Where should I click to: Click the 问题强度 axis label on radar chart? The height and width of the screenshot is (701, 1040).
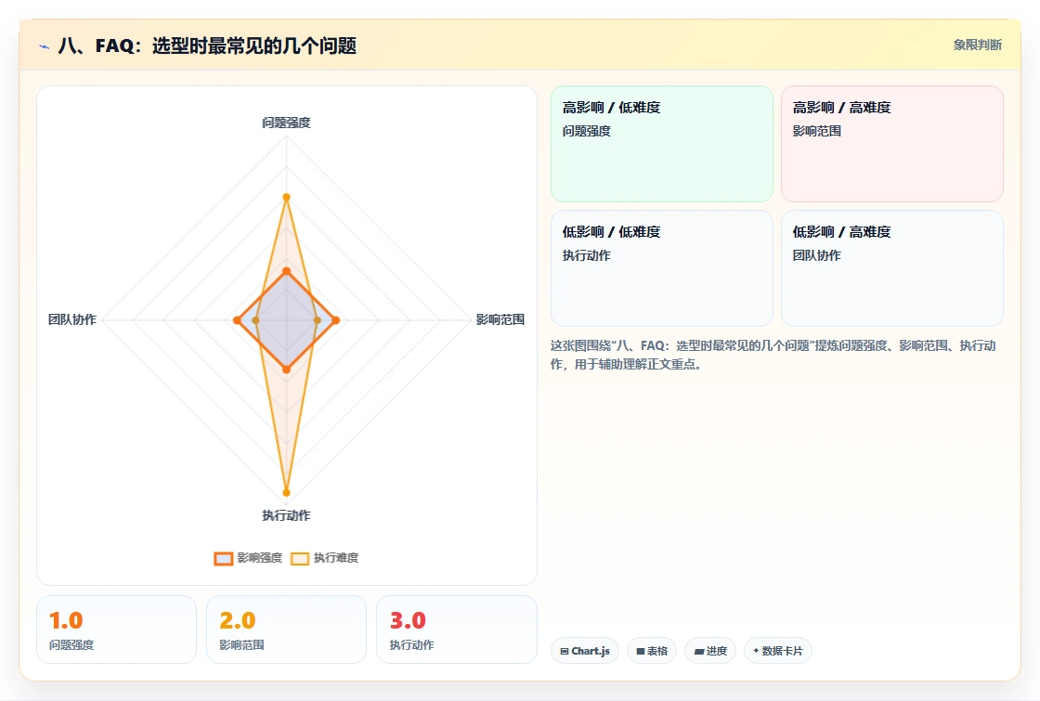[287, 123]
